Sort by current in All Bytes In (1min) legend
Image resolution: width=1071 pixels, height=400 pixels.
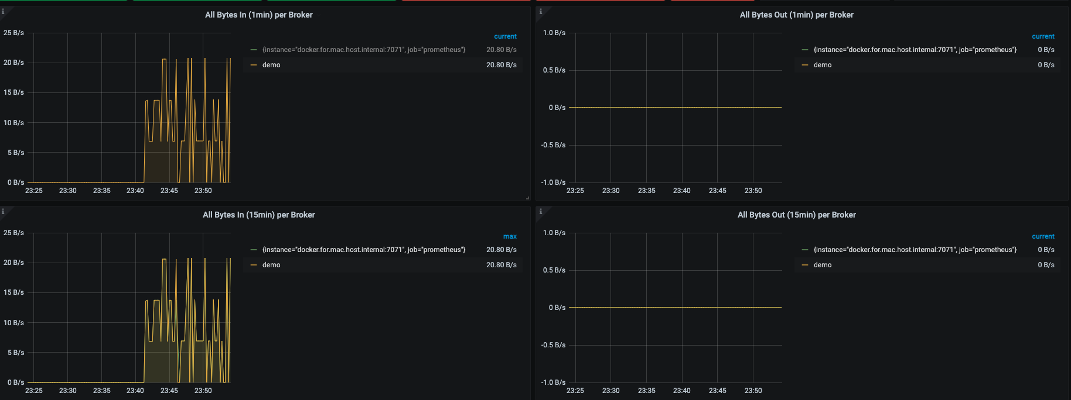tap(505, 36)
